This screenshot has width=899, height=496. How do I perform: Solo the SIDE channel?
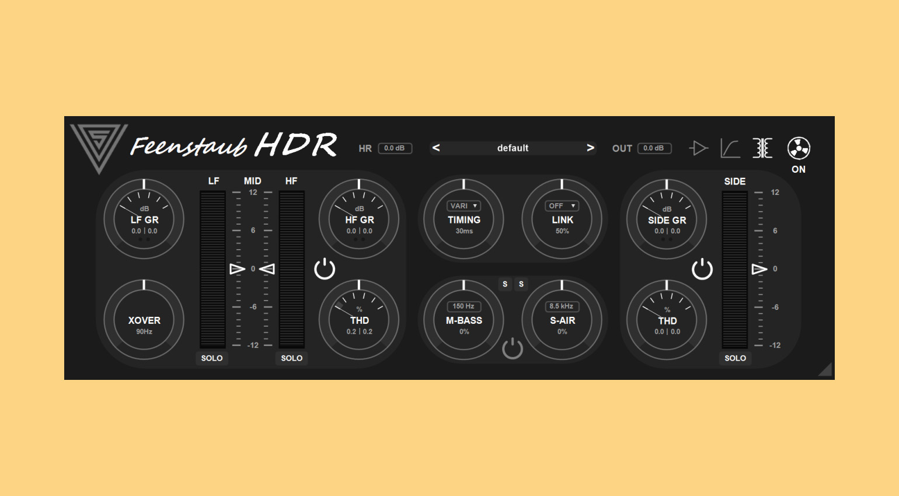click(x=735, y=358)
